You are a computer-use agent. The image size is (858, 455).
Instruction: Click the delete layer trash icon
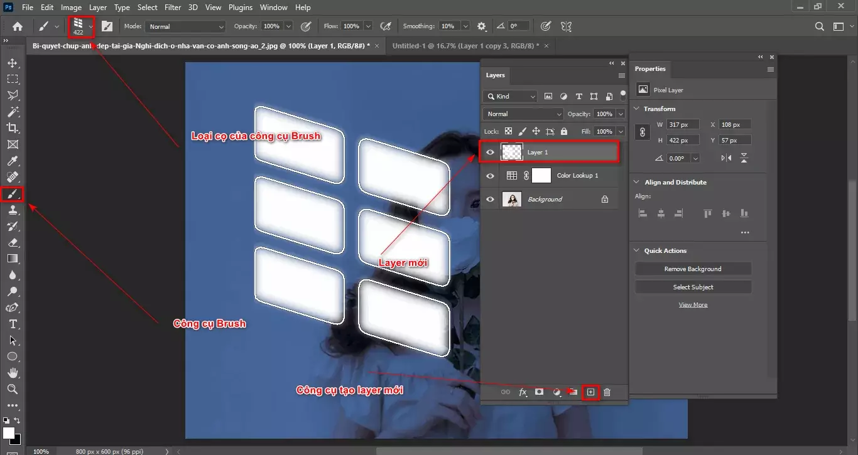click(607, 392)
